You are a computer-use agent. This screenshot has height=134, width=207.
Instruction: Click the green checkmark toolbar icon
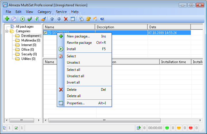(x=30, y=19)
